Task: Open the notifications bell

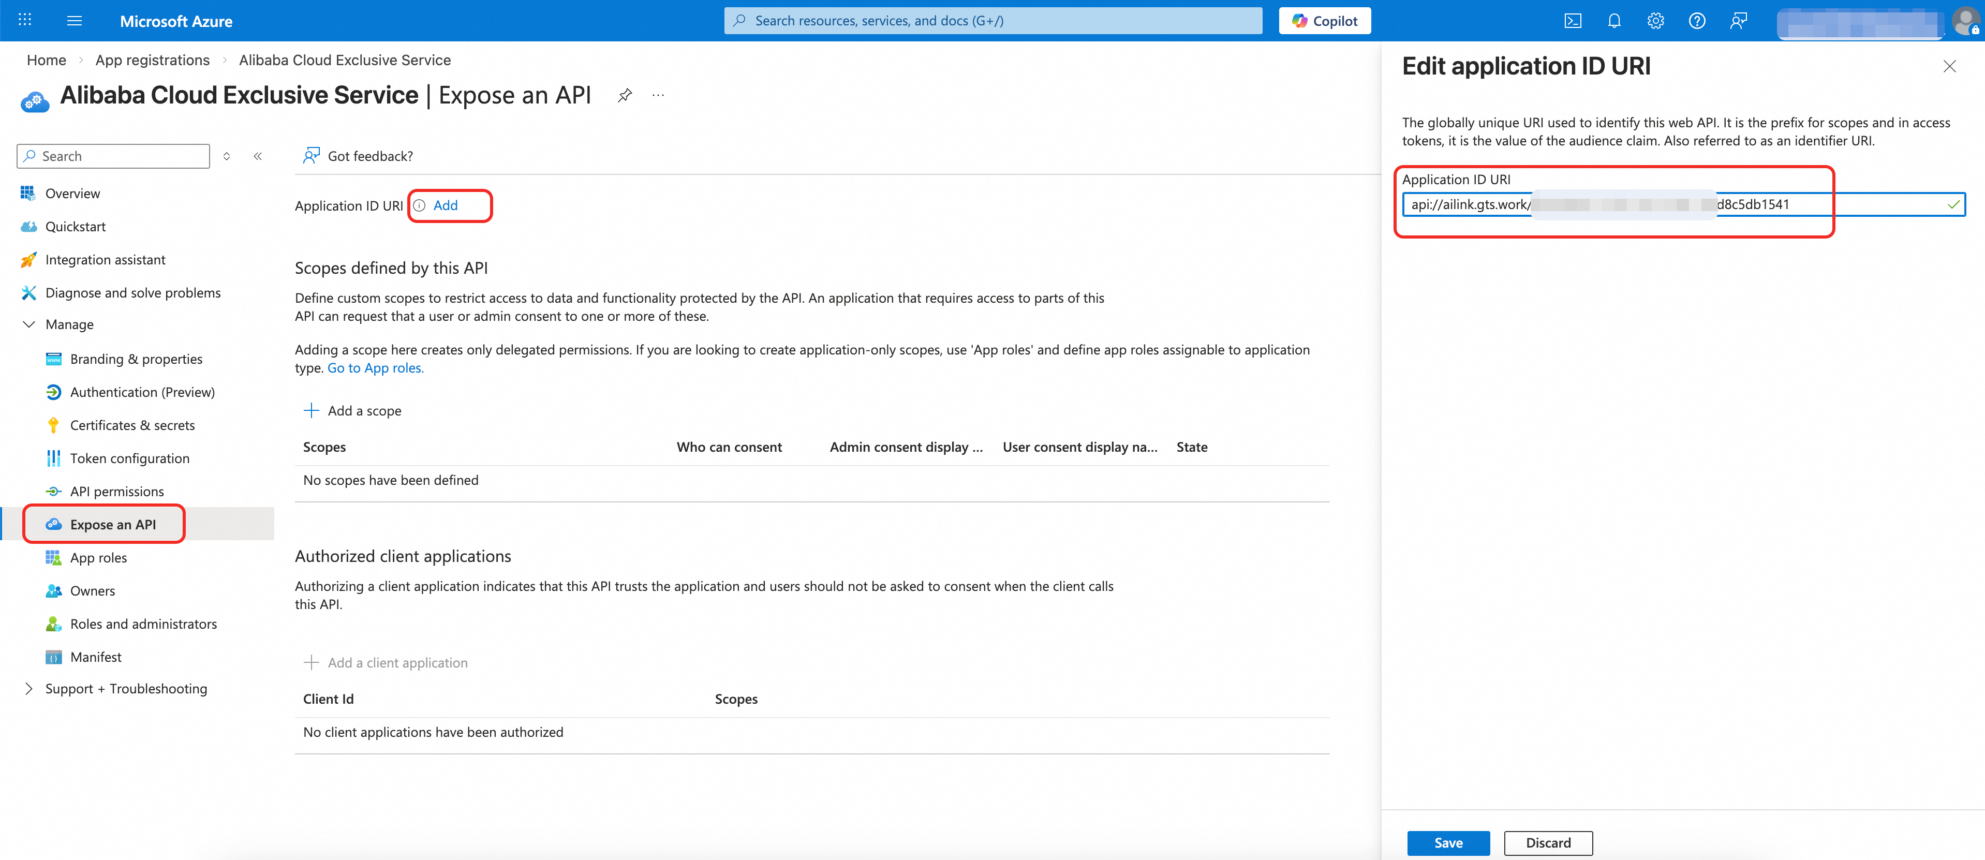Action: pyautogui.click(x=1614, y=21)
